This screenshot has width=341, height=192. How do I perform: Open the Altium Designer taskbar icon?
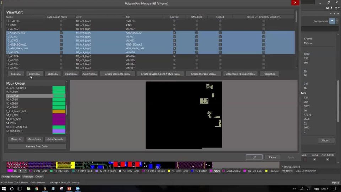(x=45, y=188)
